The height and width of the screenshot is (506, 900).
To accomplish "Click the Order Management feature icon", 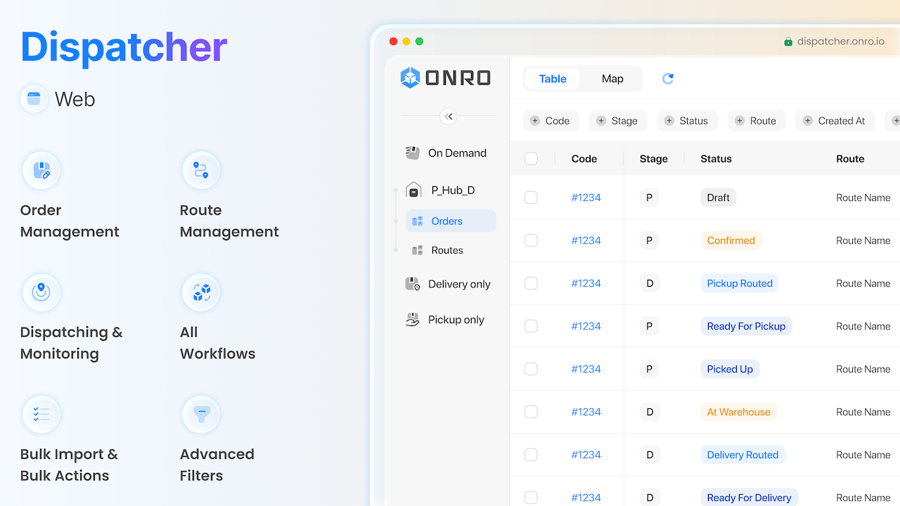I will coord(41,170).
